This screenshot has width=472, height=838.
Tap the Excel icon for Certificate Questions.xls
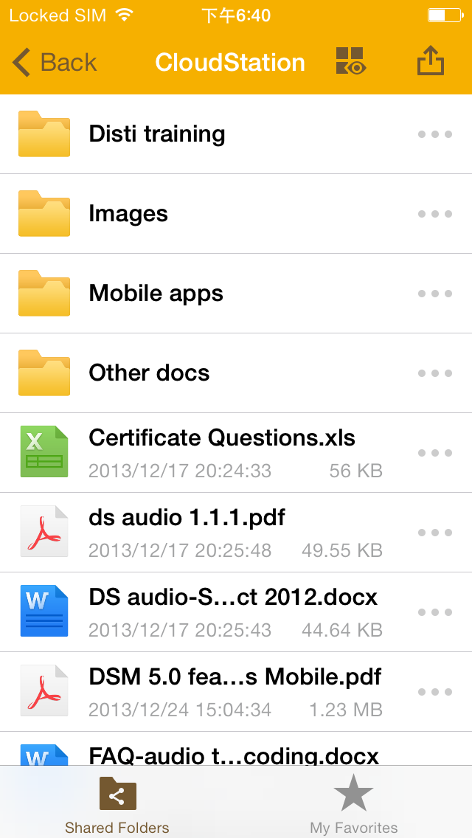coord(44,451)
